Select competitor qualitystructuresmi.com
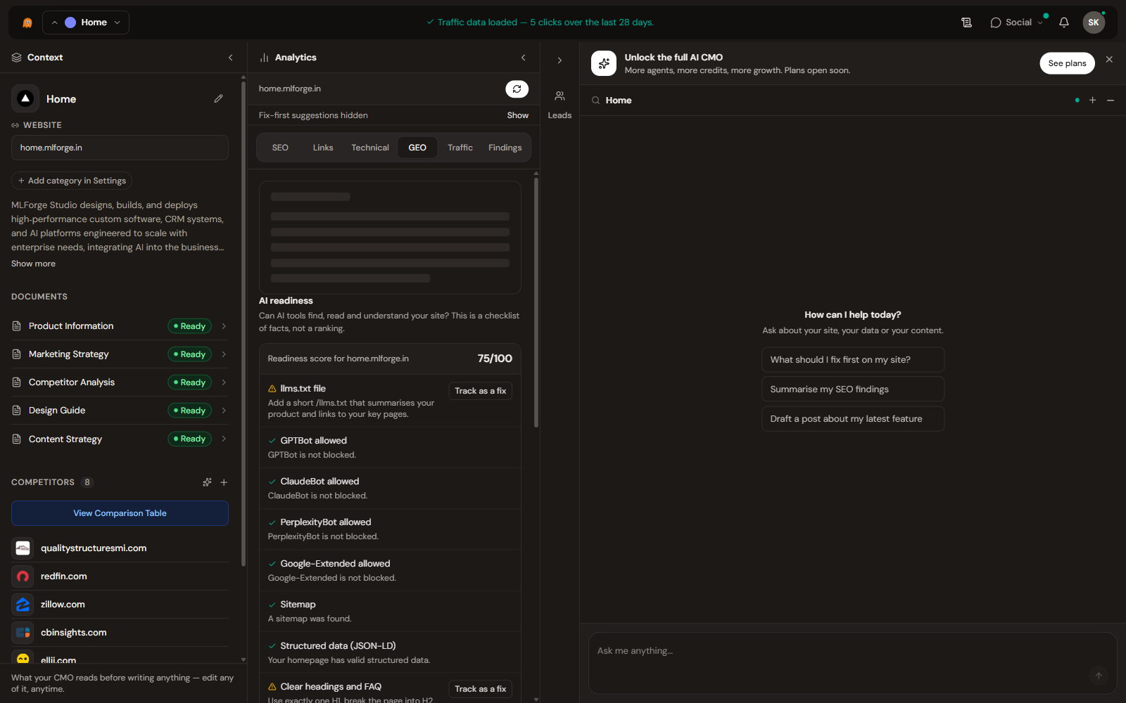 [x=120, y=548]
